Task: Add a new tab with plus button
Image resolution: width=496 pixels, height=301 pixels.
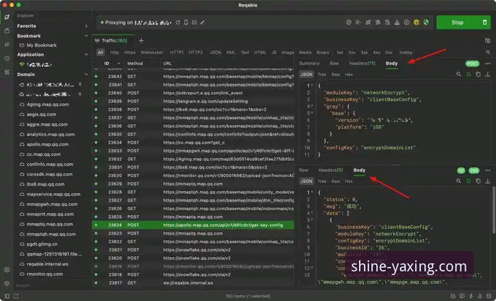Action: pyautogui.click(x=141, y=40)
